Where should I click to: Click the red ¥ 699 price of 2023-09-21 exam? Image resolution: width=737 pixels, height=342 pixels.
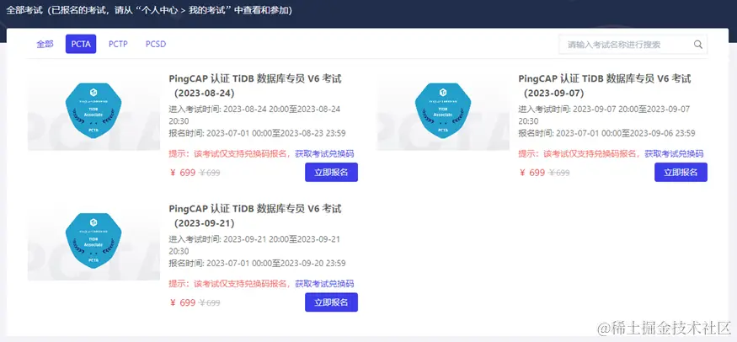coord(183,302)
